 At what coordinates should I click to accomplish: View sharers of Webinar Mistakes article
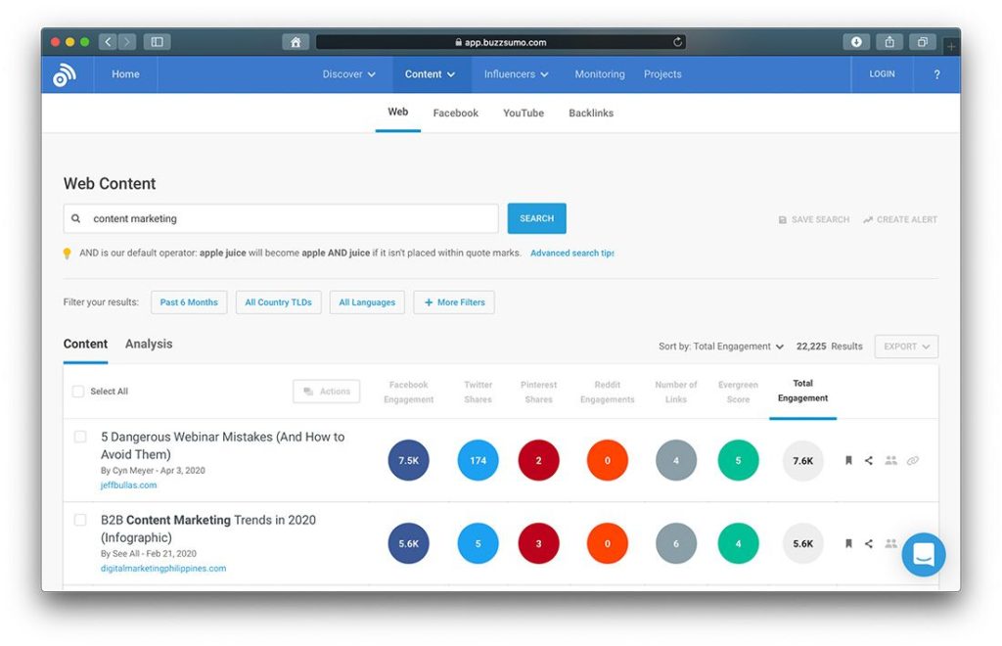(x=890, y=460)
